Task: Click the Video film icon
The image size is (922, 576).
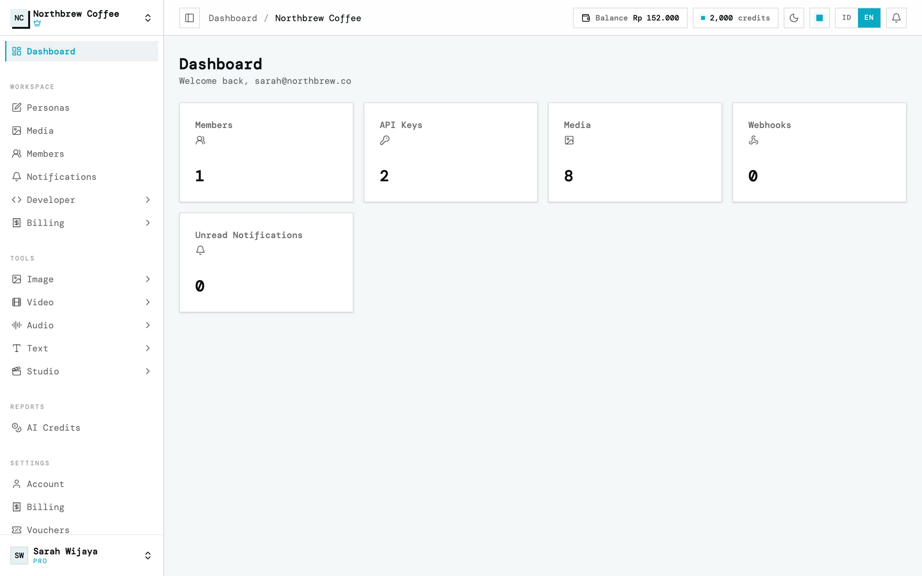Action: [16, 302]
